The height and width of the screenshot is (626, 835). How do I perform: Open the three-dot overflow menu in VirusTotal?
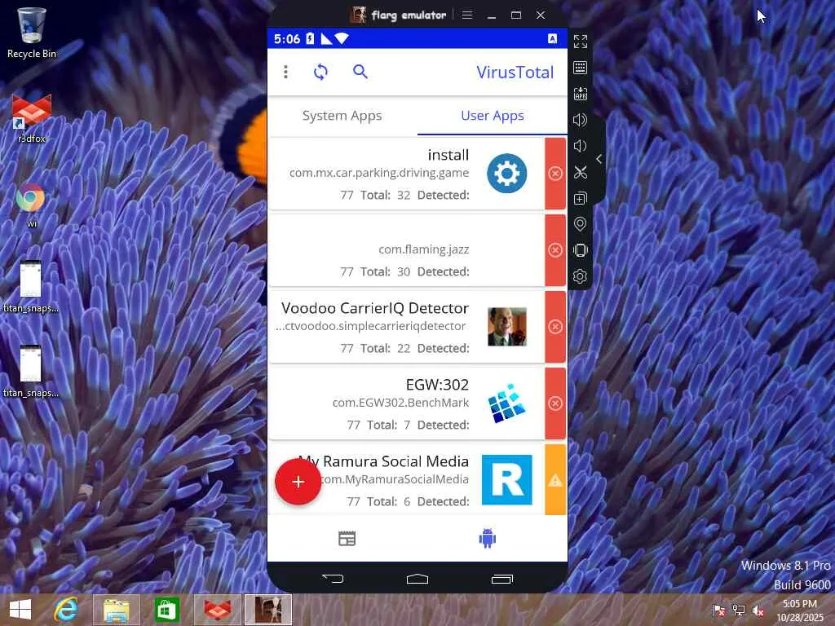(286, 72)
